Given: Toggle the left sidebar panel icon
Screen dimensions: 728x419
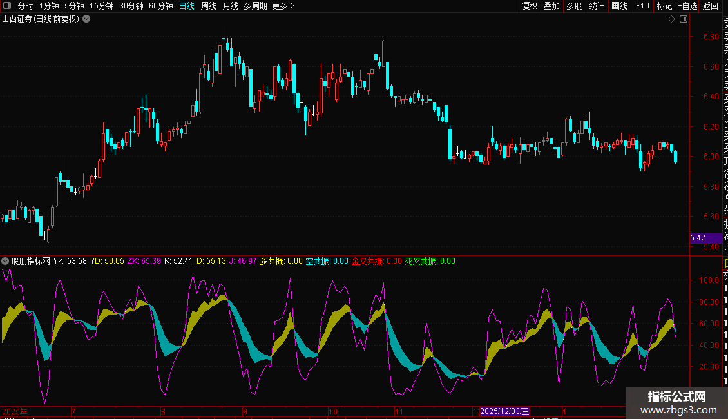Looking at the screenshot, I should tap(7, 6).
